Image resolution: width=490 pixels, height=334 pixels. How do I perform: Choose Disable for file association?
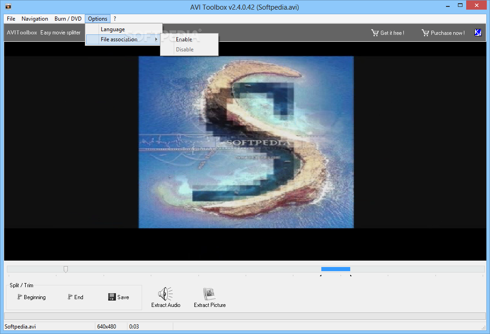click(189, 50)
